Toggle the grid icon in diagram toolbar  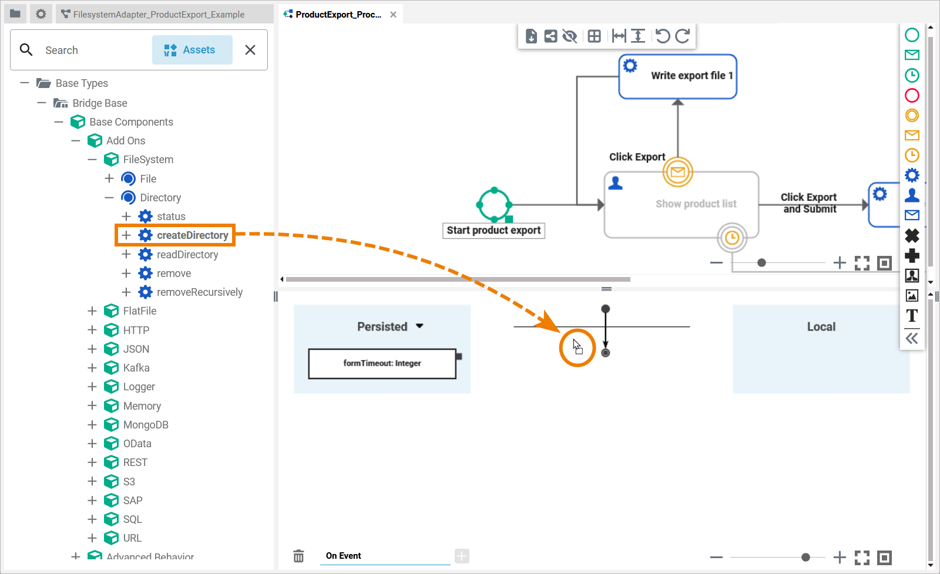(594, 36)
